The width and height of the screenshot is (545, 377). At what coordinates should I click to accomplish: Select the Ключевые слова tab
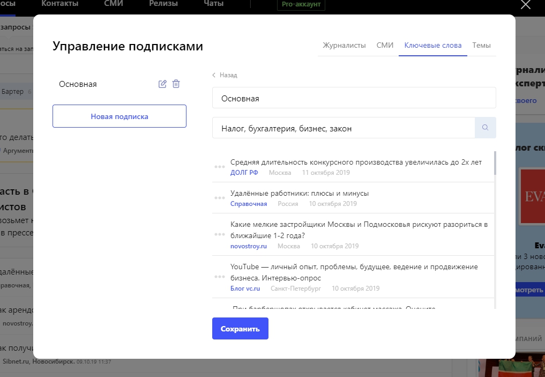pyautogui.click(x=432, y=46)
